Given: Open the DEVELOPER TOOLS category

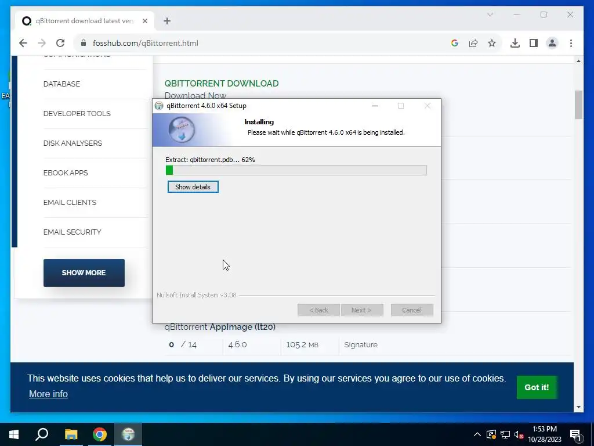Looking at the screenshot, I should (x=77, y=113).
